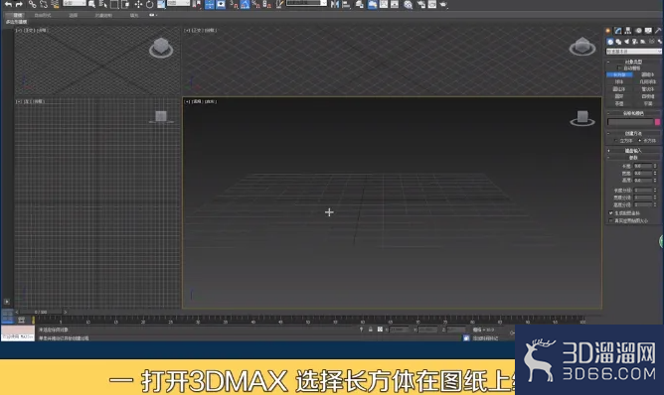
Task: Open the Utilities hammer panel tab
Action: point(658,31)
